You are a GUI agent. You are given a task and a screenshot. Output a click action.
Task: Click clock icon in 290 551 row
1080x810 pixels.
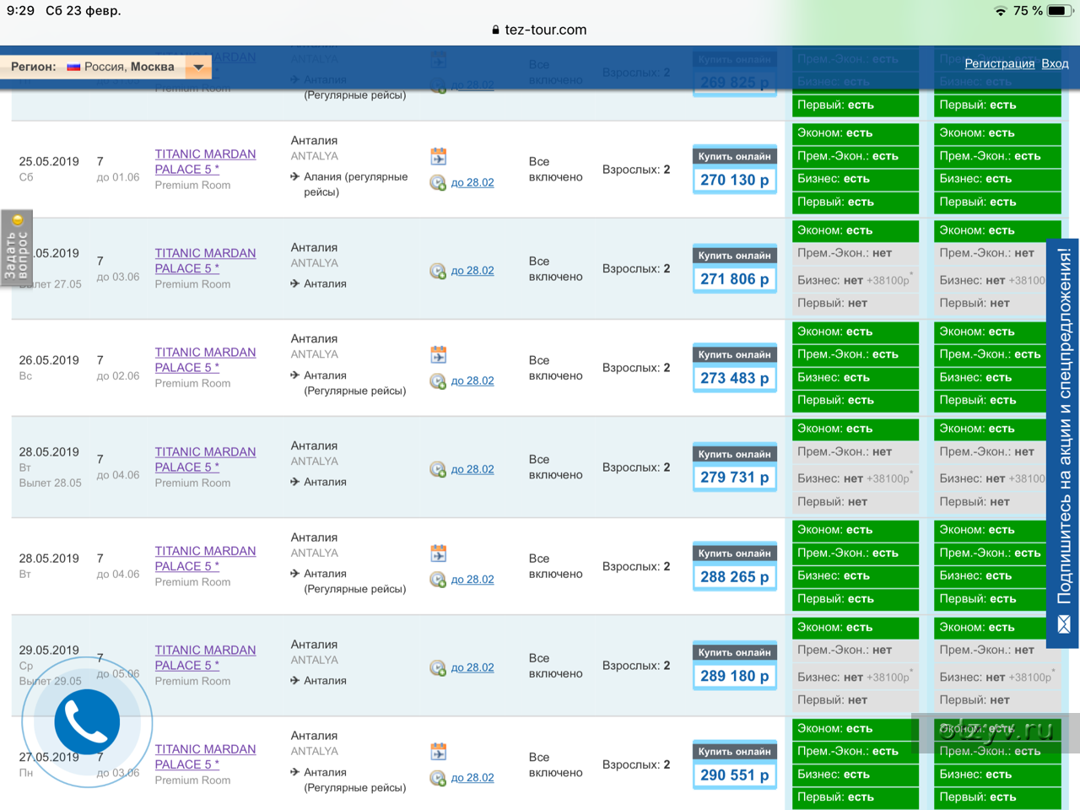point(438,778)
